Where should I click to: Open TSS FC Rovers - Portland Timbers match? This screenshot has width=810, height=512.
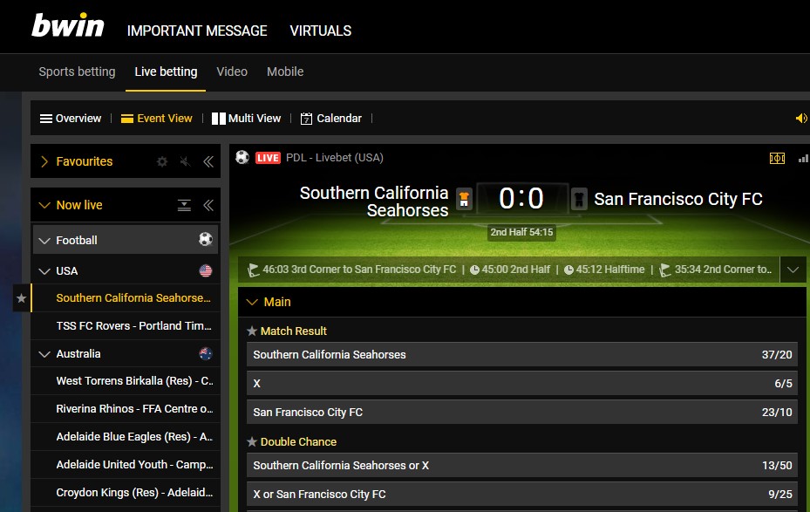point(126,326)
